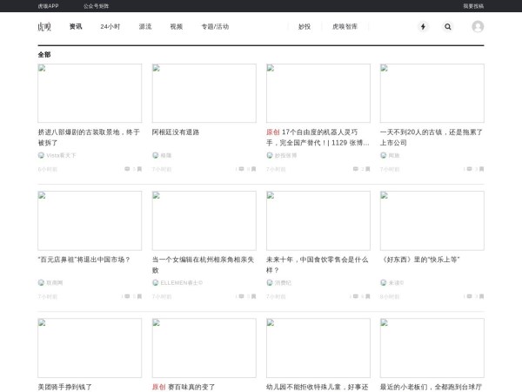Open the 24小时 nav tab
Viewport: 522px width, 392px height.
(110, 26)
